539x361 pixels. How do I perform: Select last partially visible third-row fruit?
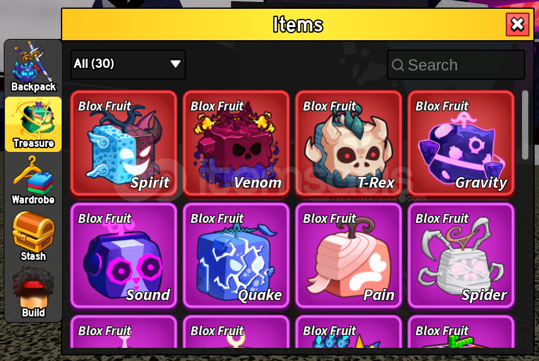point(461,331)
